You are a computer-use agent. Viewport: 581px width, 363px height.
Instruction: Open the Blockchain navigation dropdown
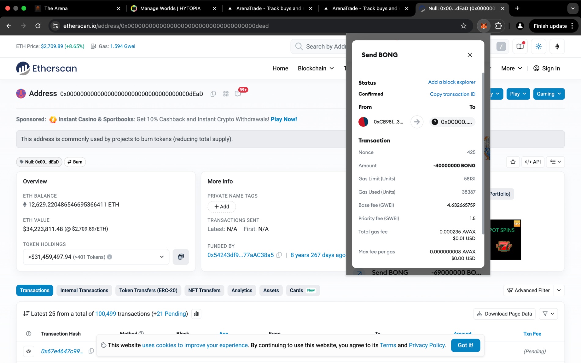[x=316, y=69]
